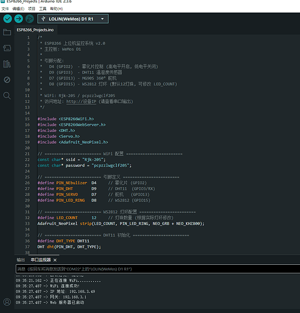
Task: Open the 工具 menu
Action: click(x=42, y=9)
